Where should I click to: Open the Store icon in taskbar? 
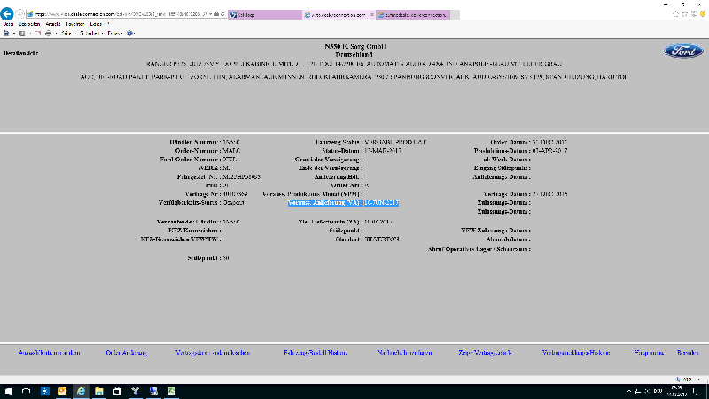(x=117, y=391)
